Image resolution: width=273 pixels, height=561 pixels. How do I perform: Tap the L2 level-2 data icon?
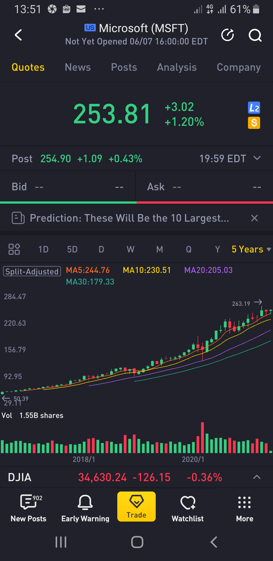[254, 108]
